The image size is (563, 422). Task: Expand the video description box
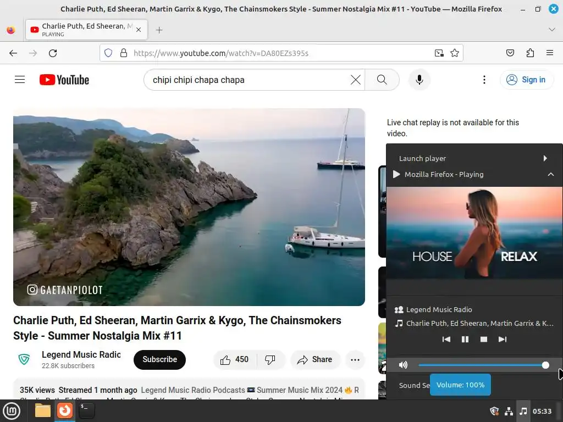pyautogui.click(x=189, y=389)
